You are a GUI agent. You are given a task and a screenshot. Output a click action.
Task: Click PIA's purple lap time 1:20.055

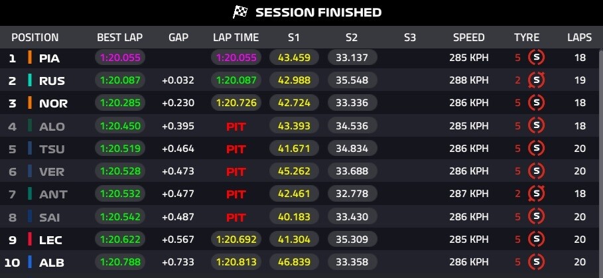click(x=236, y=58)
